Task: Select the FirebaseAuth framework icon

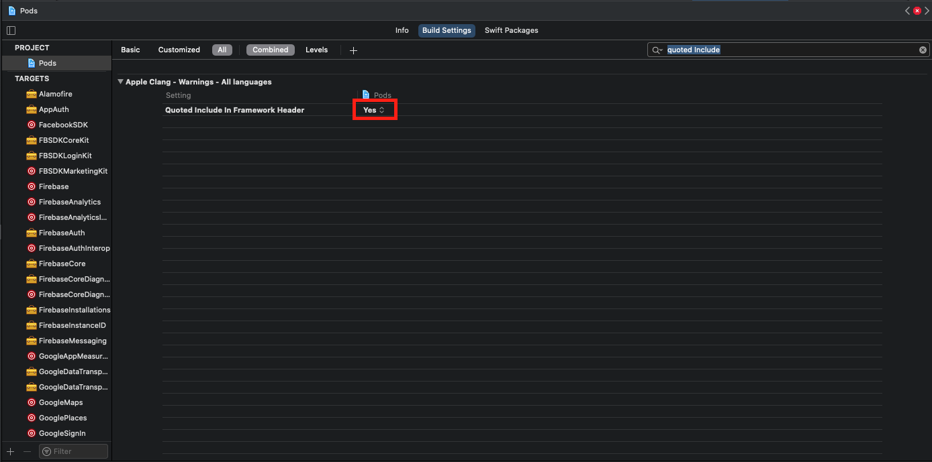Action: tap(31, 233)
